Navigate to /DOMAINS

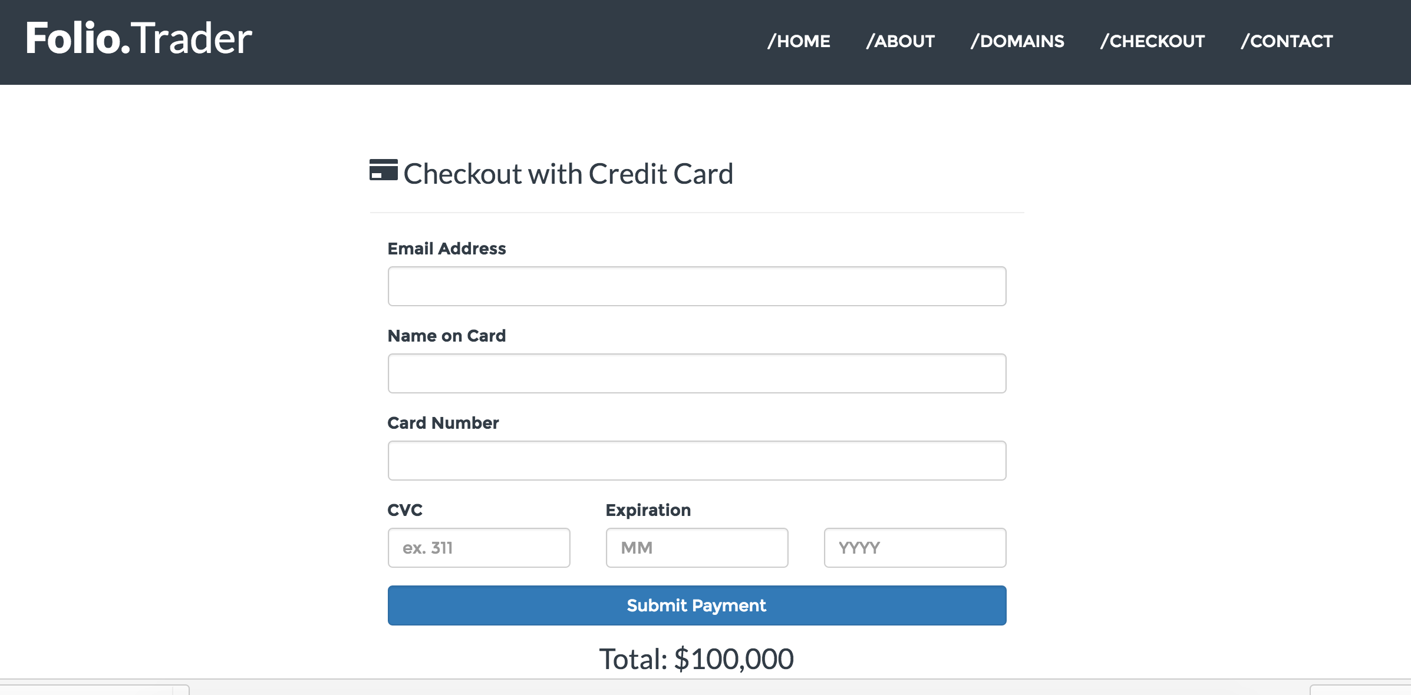(1017, 41)
